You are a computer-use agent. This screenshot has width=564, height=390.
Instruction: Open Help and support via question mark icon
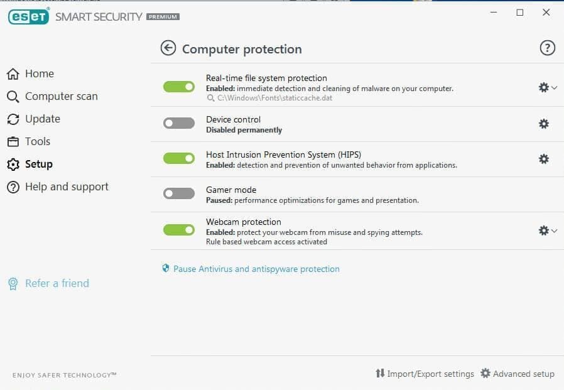tap(13, 187)
